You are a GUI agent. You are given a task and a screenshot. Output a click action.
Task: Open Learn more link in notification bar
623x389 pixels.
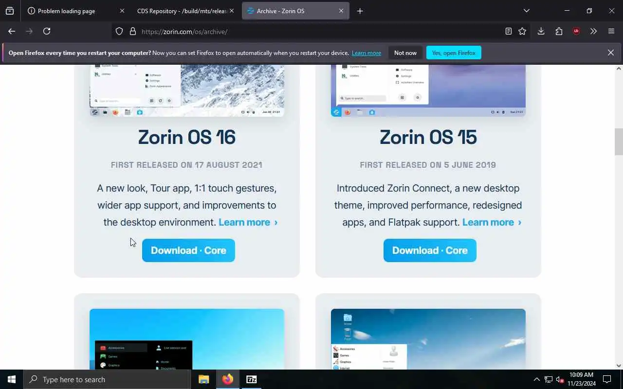[366, 53]
